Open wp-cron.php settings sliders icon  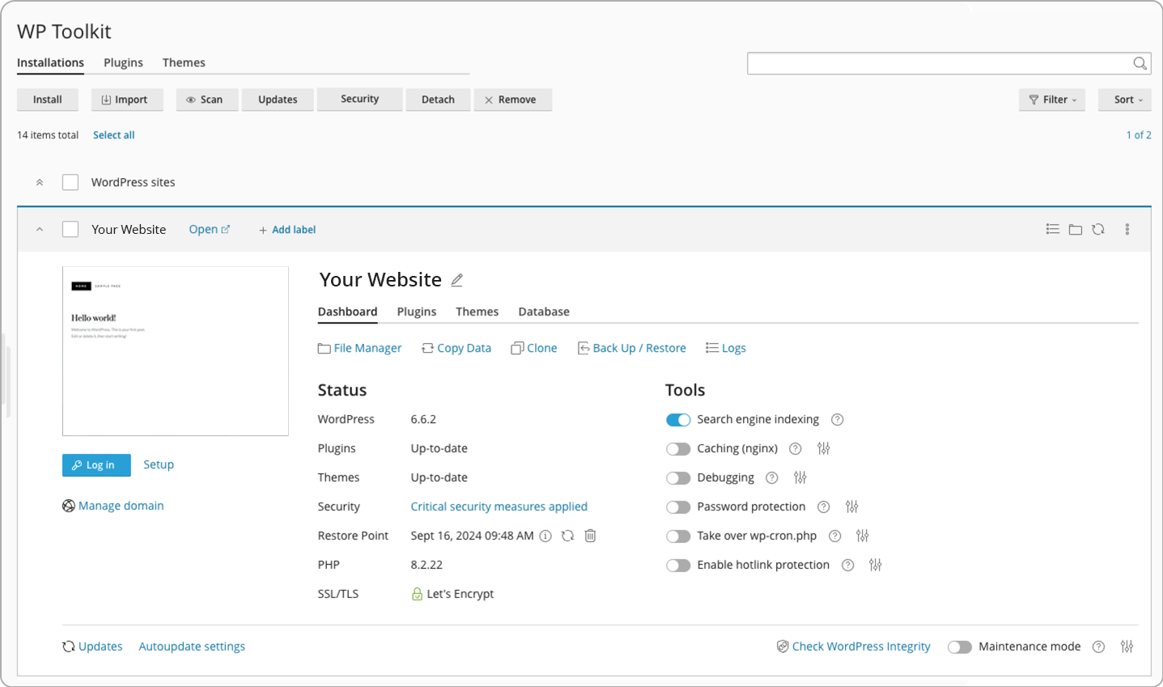(862, 536)
